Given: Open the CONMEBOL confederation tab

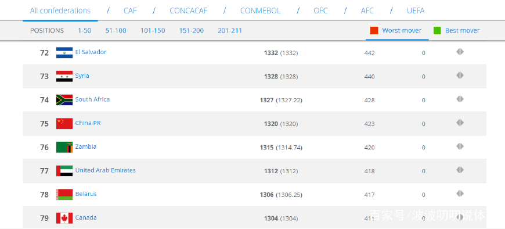Looking at the screenshot, I should [x=260, y=10].
